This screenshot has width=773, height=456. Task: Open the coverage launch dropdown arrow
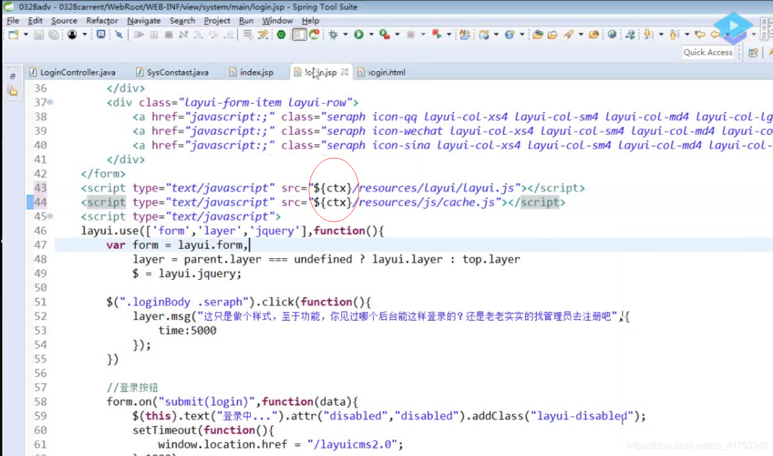397,34
